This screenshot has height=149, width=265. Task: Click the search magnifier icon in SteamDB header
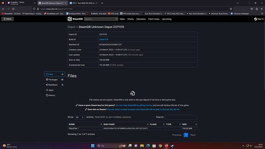(x=116, y=19)
